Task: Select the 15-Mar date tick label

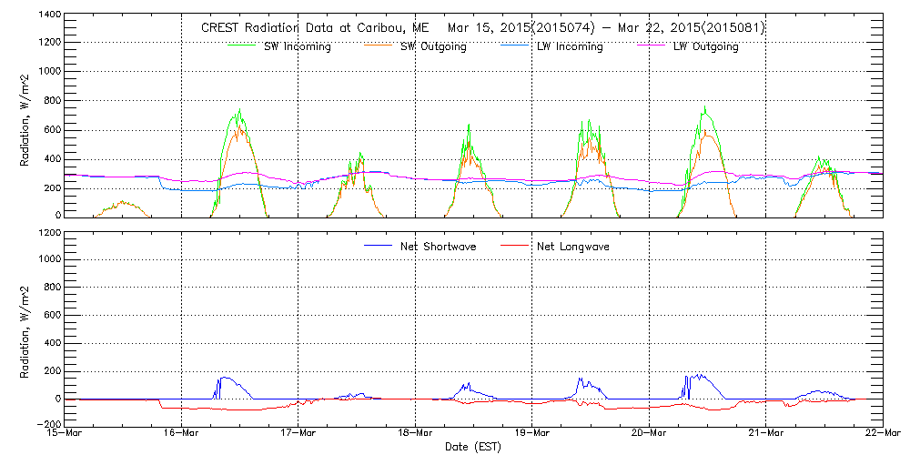Action: (x=65, y=433)
